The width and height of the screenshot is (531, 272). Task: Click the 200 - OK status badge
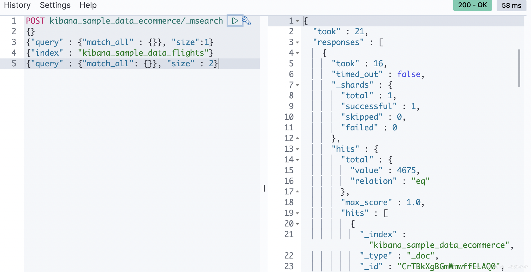472,5
